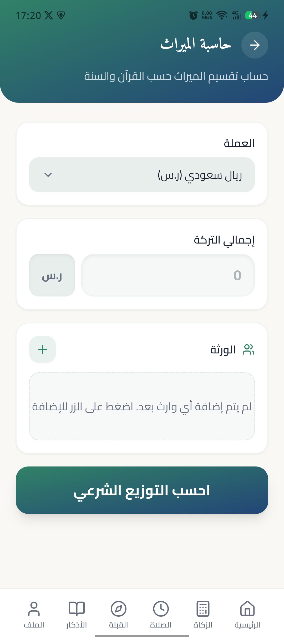Open the Zakat calculator icon
284x642 pixels.
coord(203,609)
